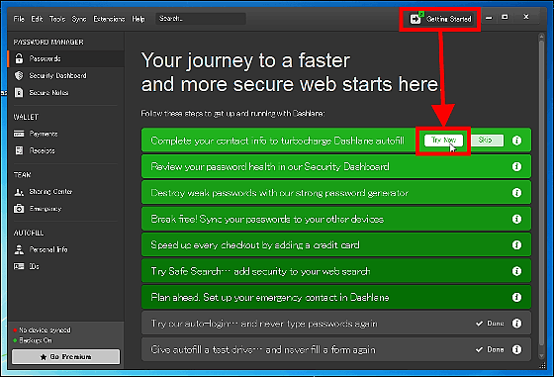Select Passwords in the sidebar
554x377 pixels.
point(65,58)
